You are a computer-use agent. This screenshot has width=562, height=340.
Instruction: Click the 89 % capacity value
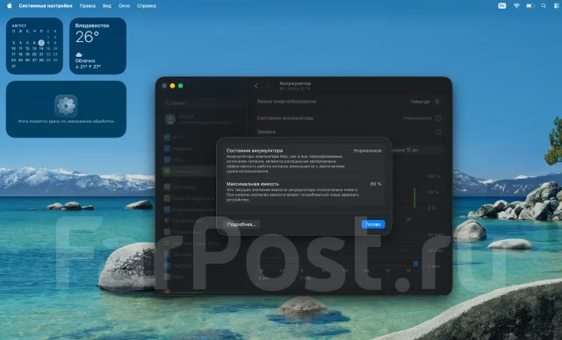tap(376, 184)
